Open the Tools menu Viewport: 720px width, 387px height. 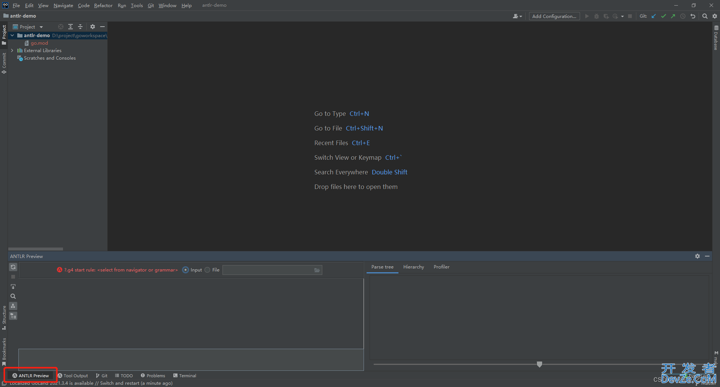[137, 5]
